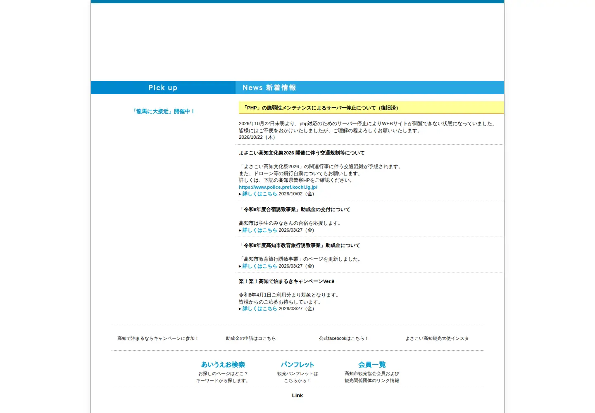Open 詳しくはこちら under 合宿誘致事業 news

click(x=259, y=230)
